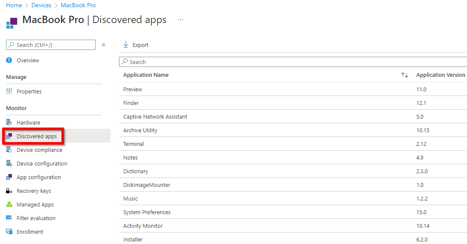Click the Managed Apps icon
Image resolution: width=467 pixels, height=244 pixels.
click(9, 204)
